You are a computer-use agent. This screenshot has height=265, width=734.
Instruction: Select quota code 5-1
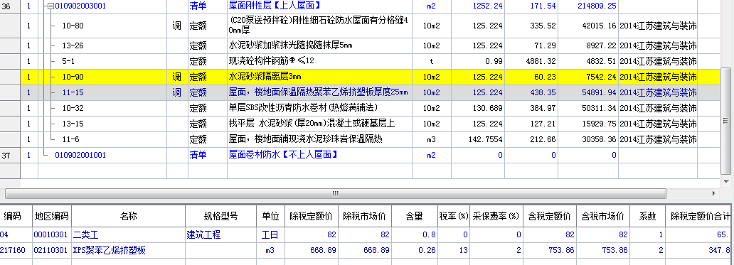[68, 61]
